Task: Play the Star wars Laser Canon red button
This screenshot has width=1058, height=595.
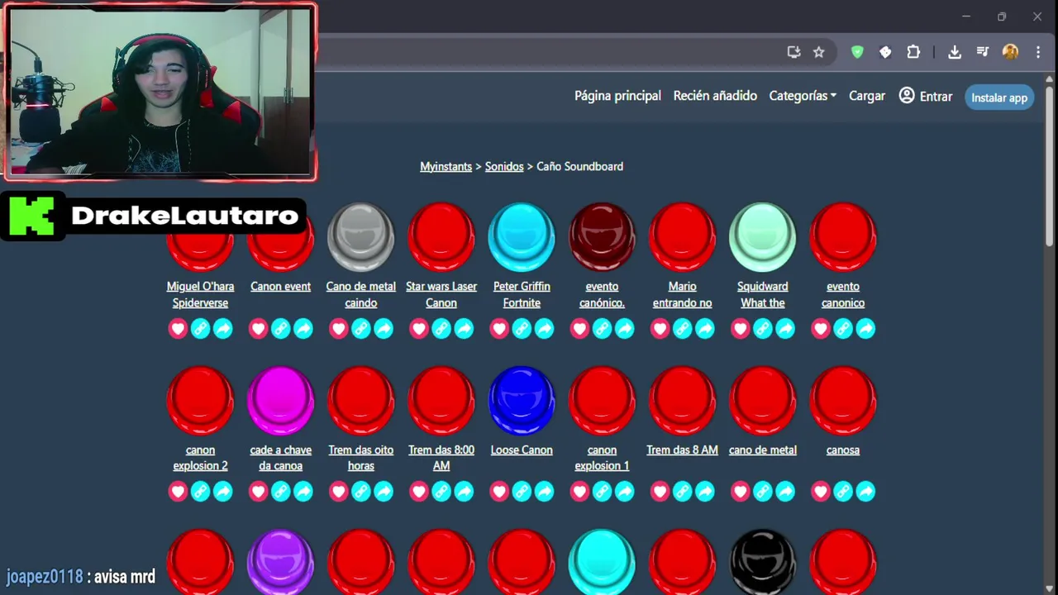Action: 441,237
